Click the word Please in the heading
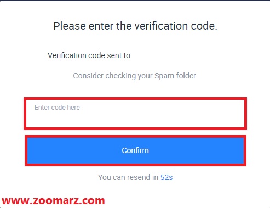The height and width of the screenshot is (208, 270). pyautogui.click(x=70, y=26)
